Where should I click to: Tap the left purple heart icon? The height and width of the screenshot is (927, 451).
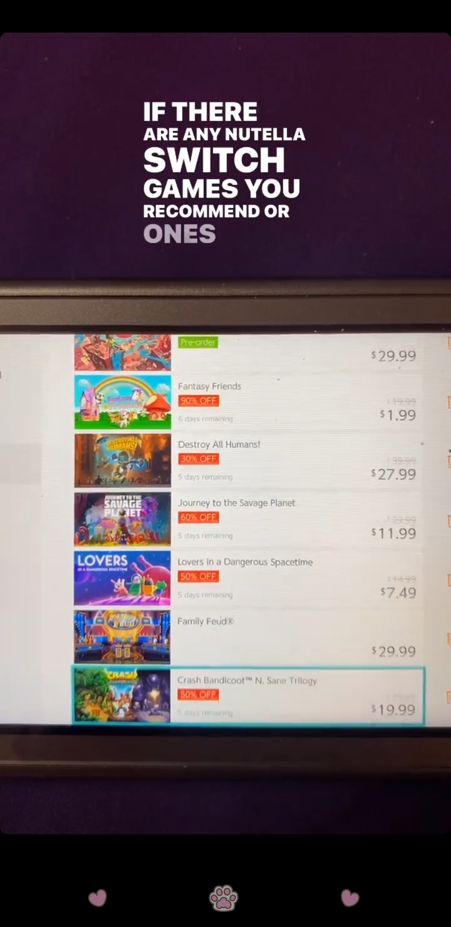click(x=98, y=898)
